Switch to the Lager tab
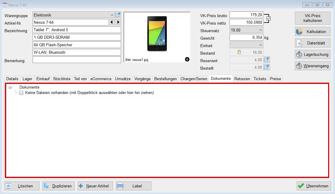This screenshot has height=194, width=335. coord(27,79)
